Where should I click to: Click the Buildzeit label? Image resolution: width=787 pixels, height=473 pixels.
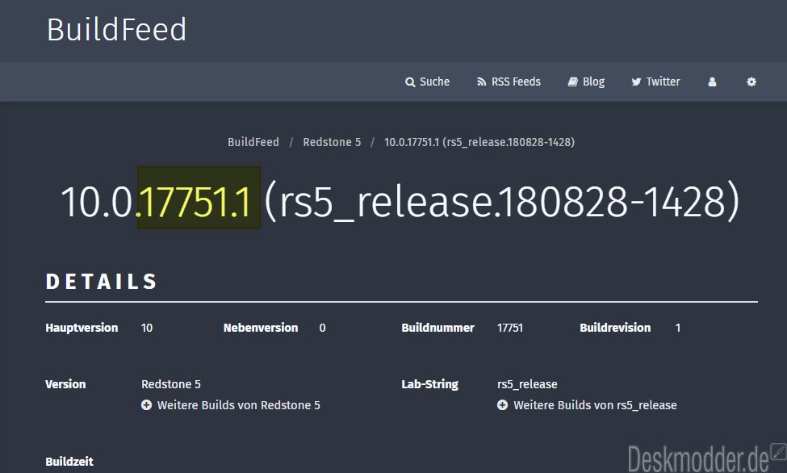pos(69,462)
